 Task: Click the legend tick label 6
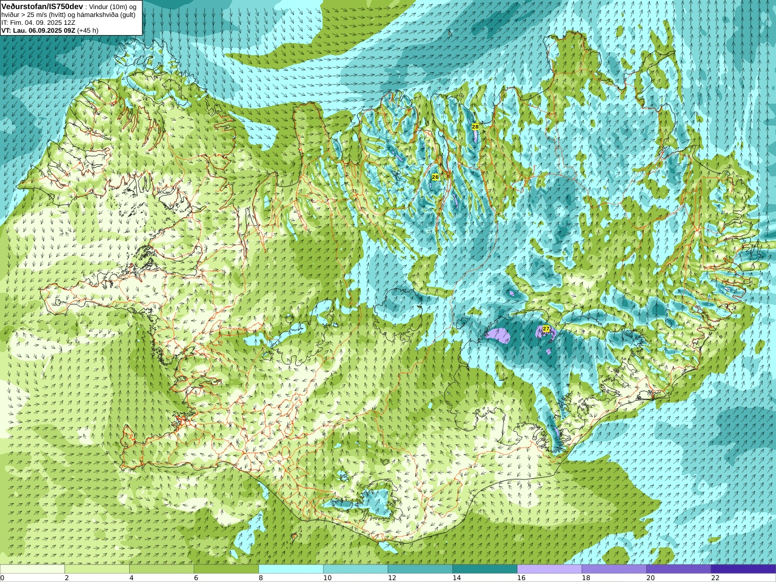196,578
